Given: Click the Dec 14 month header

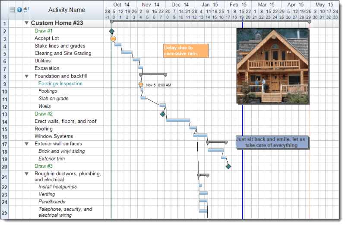Looking at the screenshot, I should [180, 5].
